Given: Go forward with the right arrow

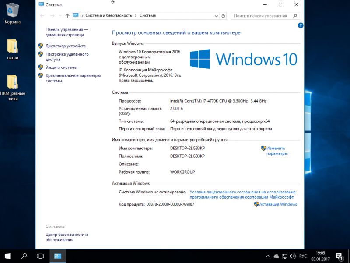Looking at the screenshot, I should pyautogui.click(x=52, y=16).
